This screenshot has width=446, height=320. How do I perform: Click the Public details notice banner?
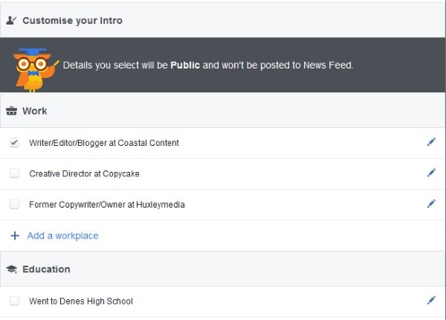[x=208, y=65]
